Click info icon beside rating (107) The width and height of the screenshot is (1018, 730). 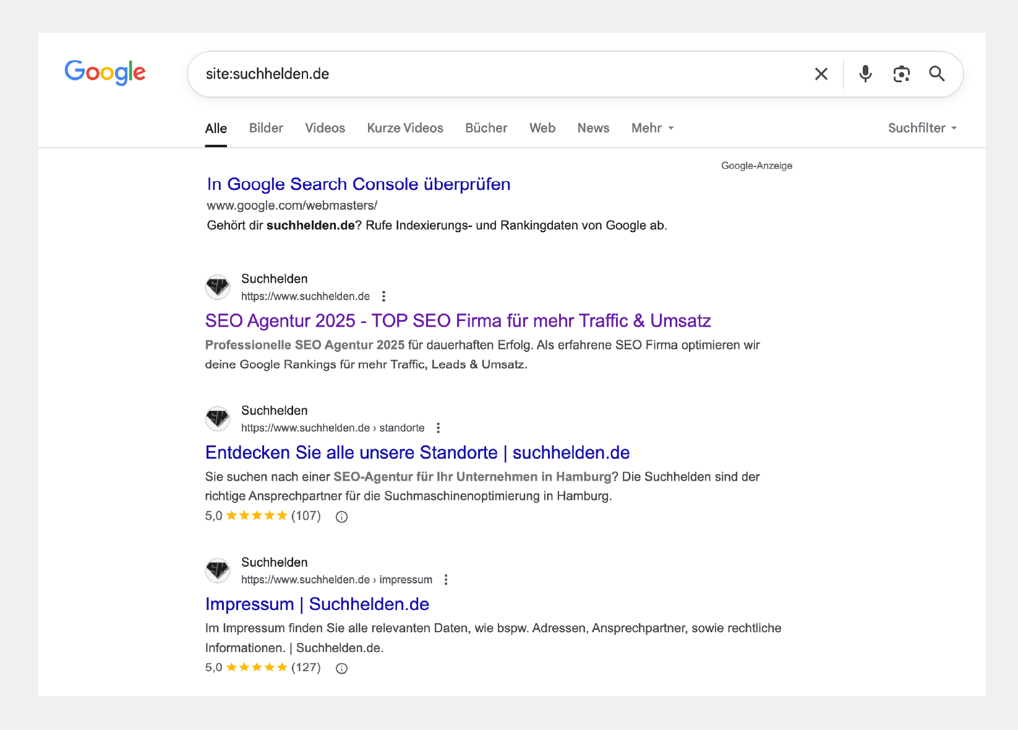click(341, 517)
